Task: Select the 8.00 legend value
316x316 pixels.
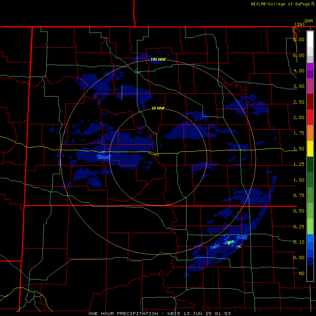Action: point(299,39)
